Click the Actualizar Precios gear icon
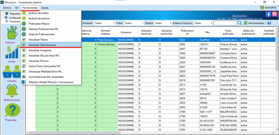Image resolution: width=279 pixels, height=135 pixels. coord(24,61)
